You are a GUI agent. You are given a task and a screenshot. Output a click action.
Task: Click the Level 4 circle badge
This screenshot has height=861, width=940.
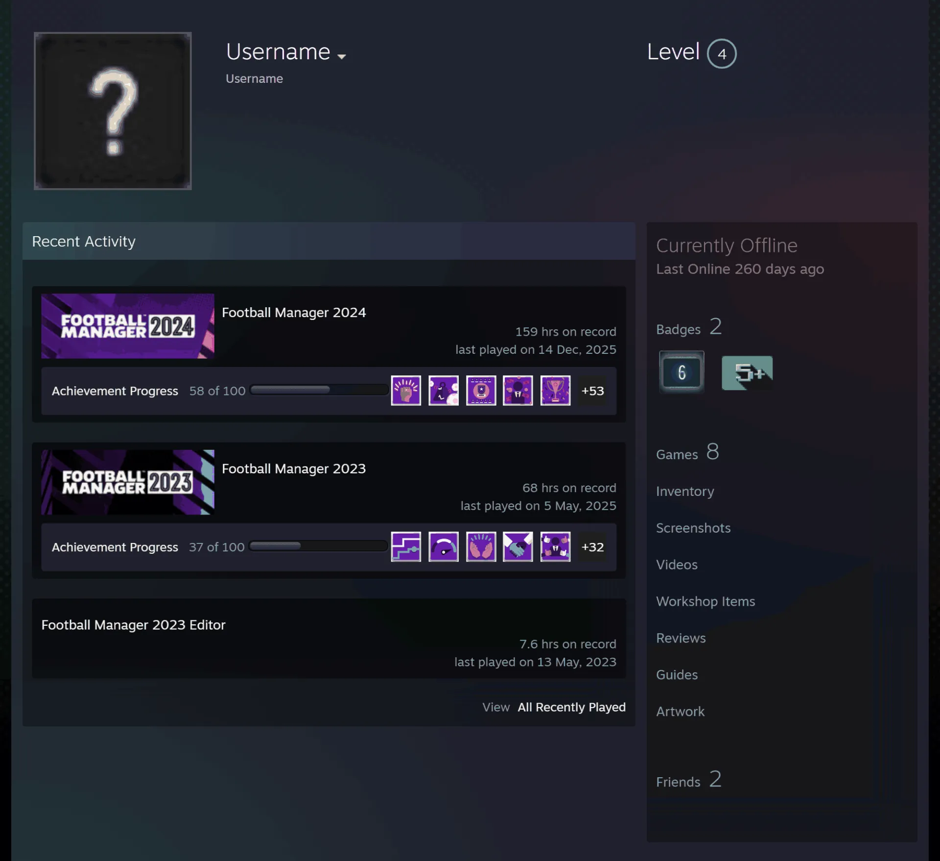722,53
